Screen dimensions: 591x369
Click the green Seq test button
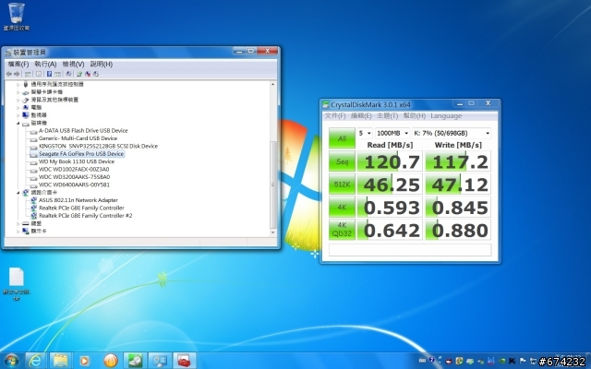342,161
